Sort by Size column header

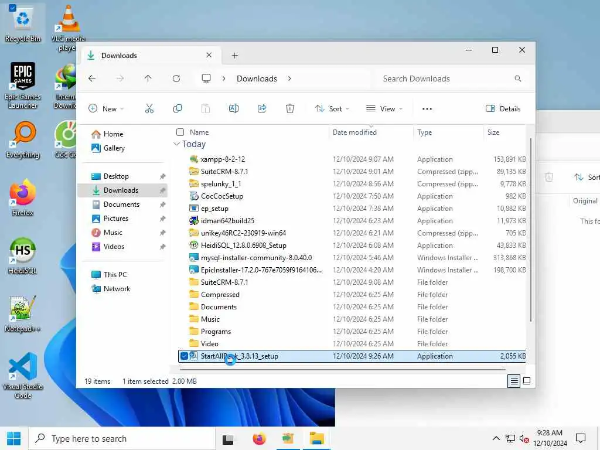point(493,132)
